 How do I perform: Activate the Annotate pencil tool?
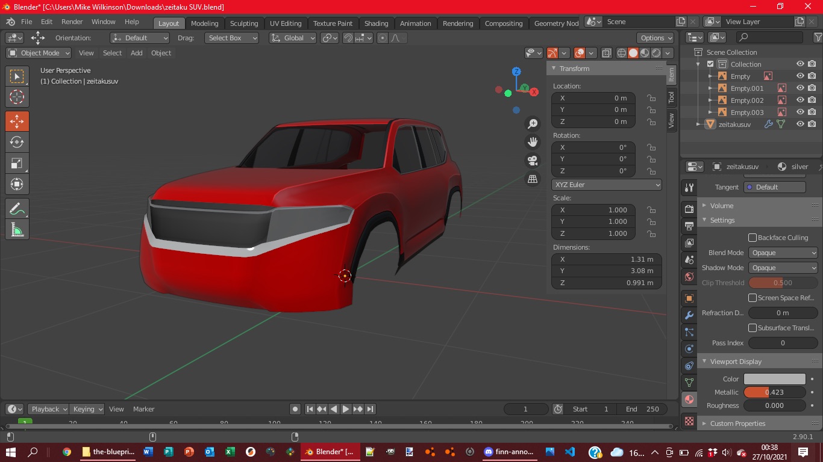[17, 209]
